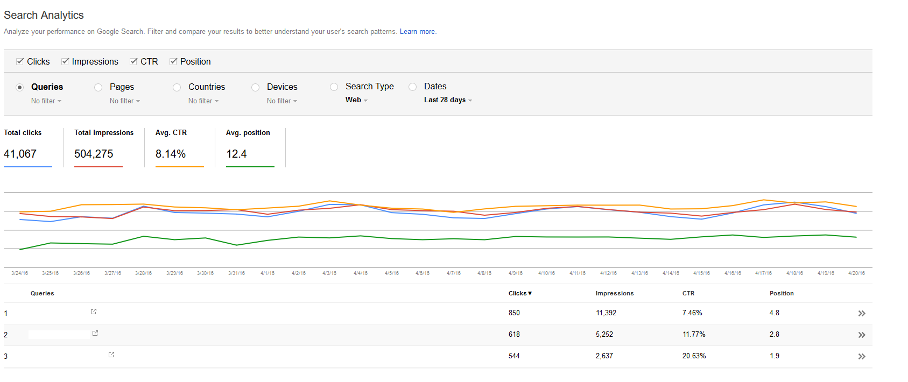
Task: Expand details arrow for row with 618 clicks
Action: 861,335
